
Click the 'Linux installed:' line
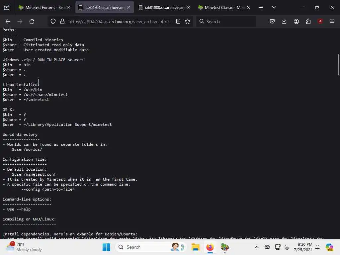click(21, 85)
